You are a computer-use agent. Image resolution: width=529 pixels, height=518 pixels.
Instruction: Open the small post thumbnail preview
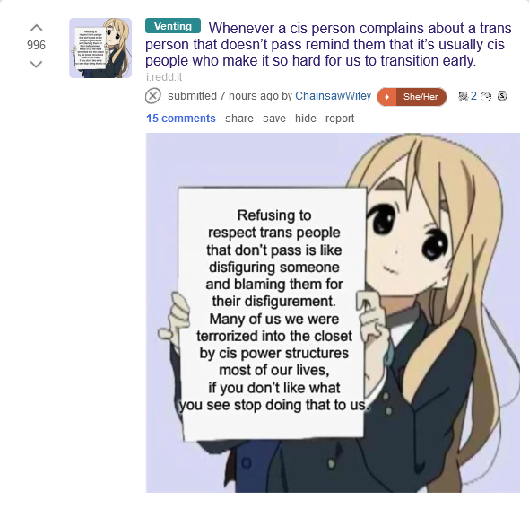100,48
